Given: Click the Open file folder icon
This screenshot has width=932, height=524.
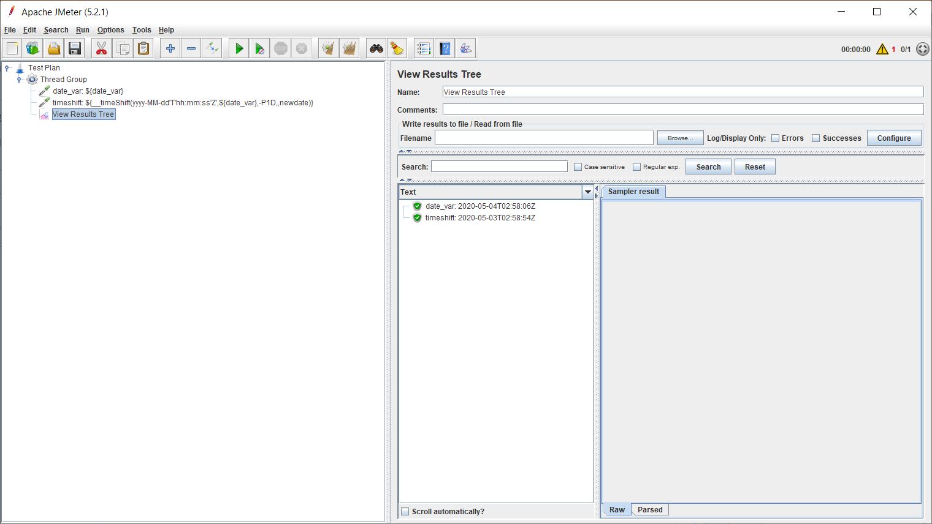Looking at the screenshot, I should point(54,48).
